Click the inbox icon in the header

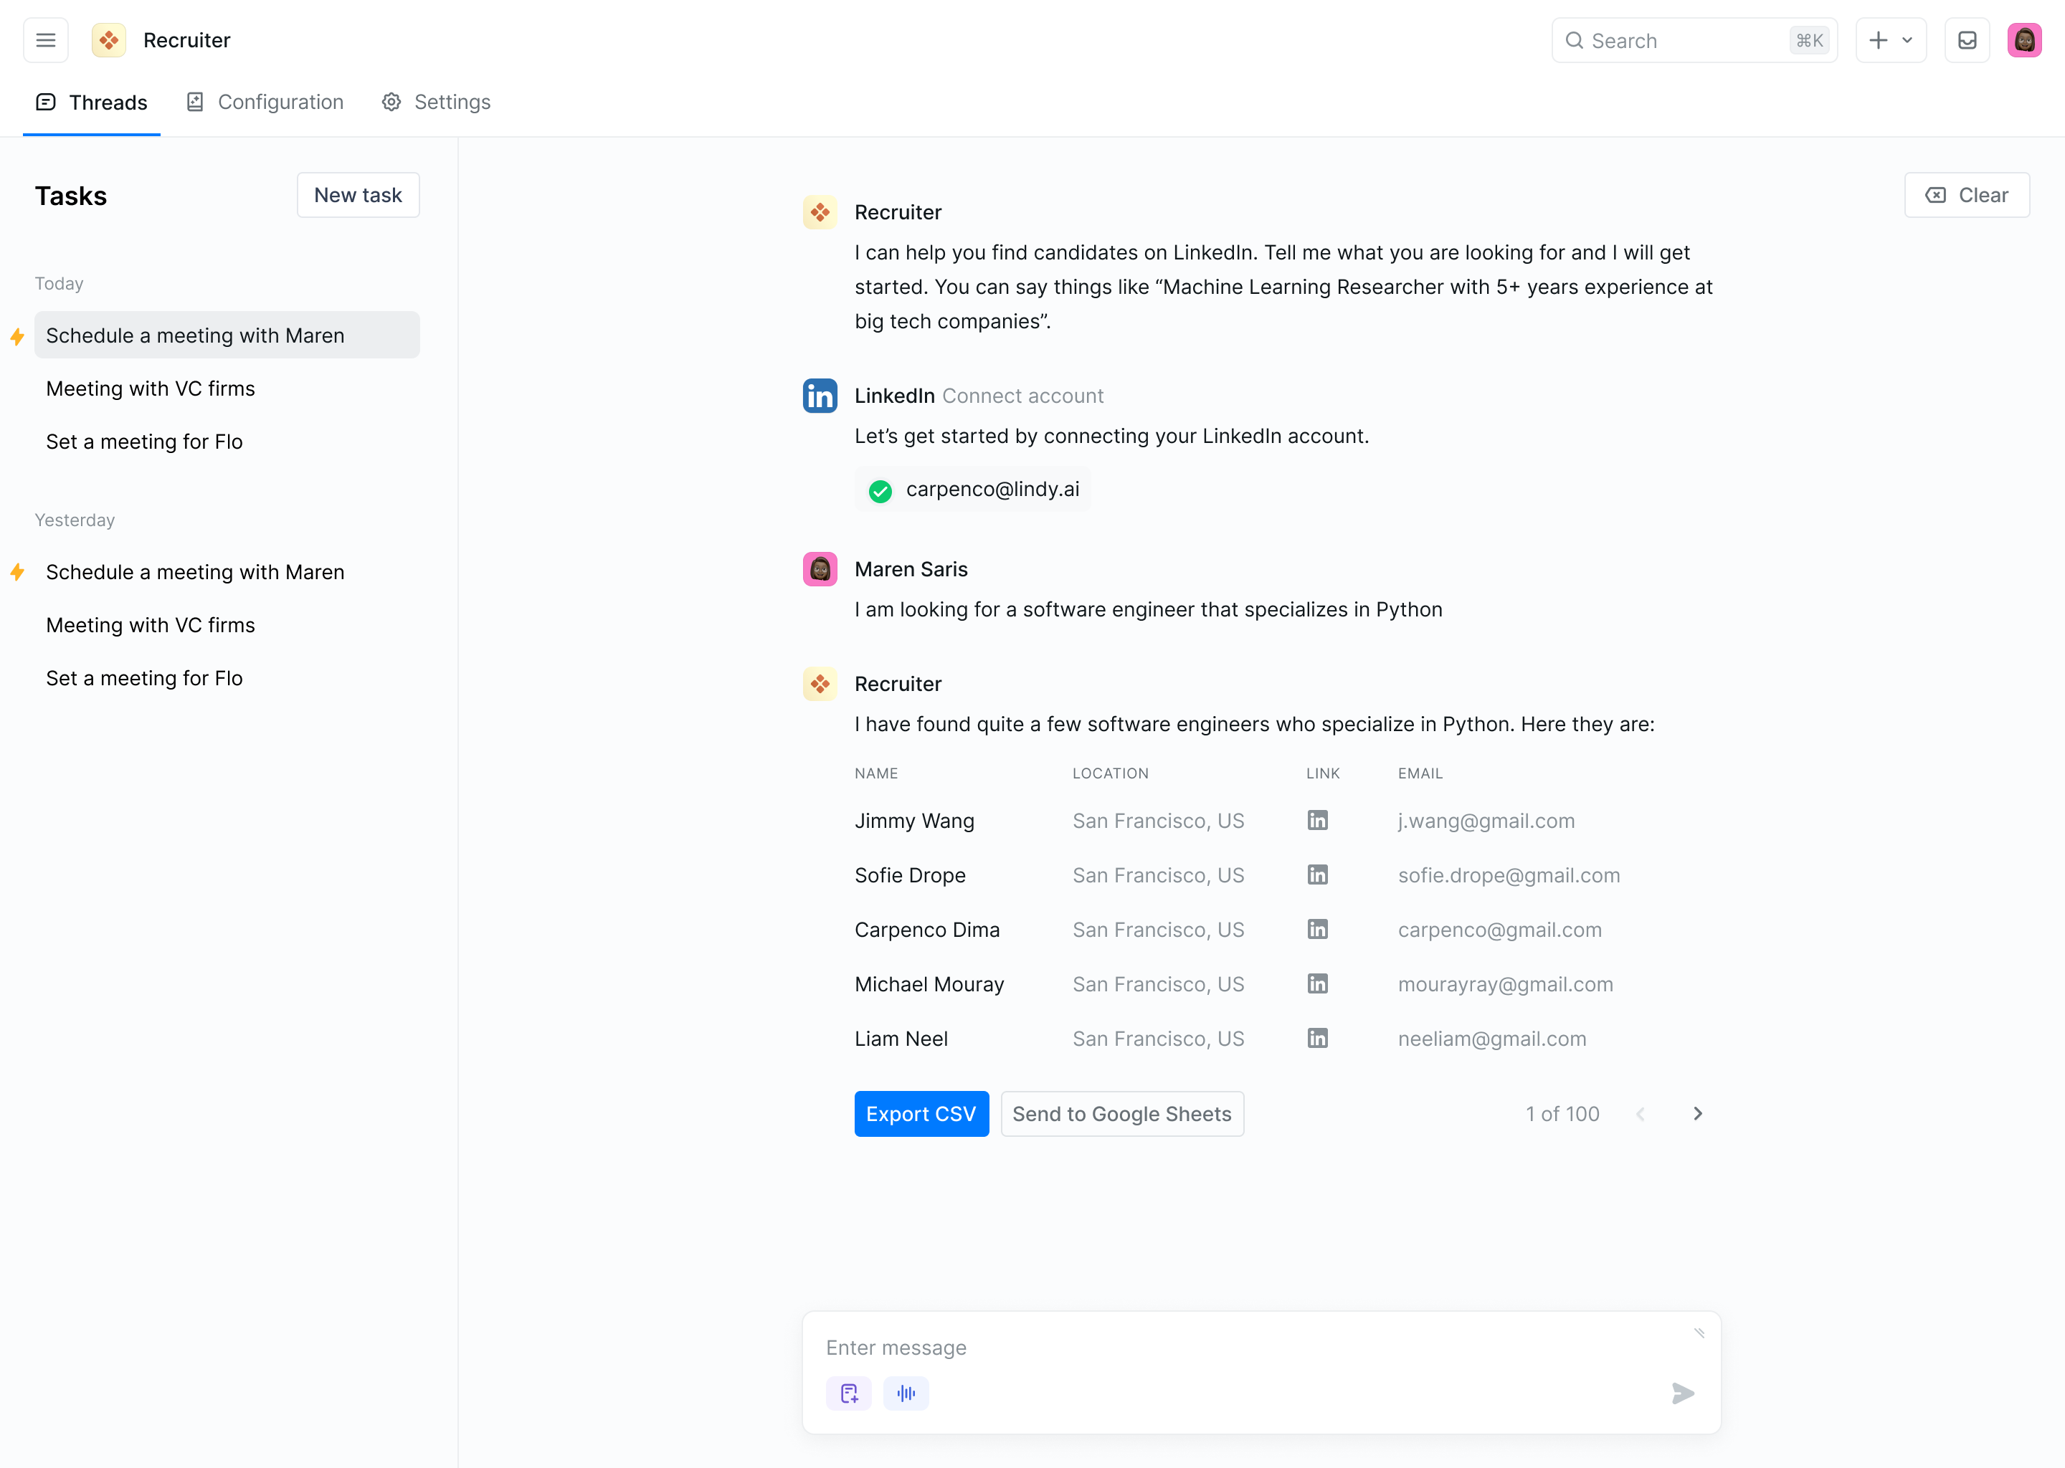point(1967,41)
